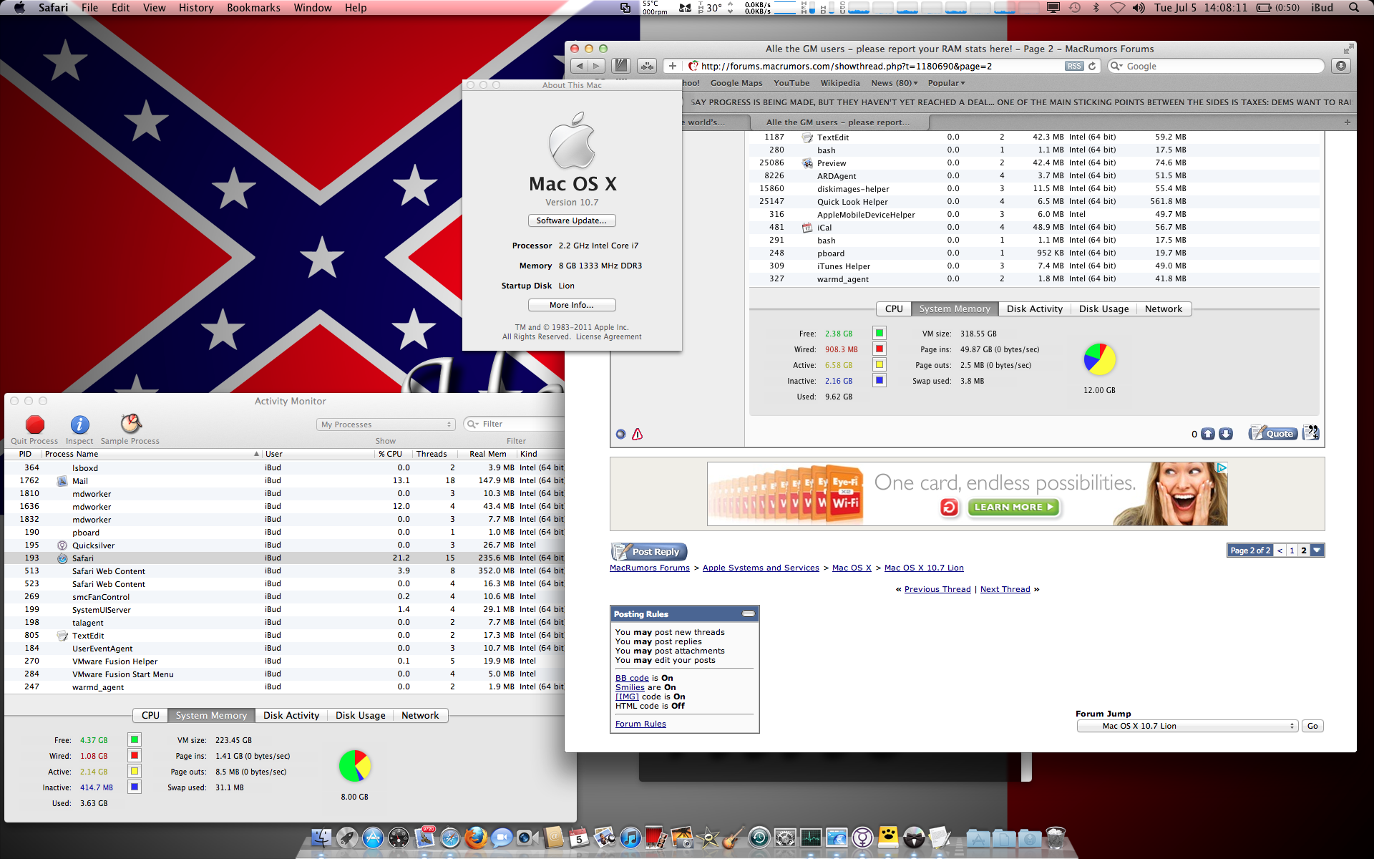Open Launchpad rocket in the Dock

(347, 838)
